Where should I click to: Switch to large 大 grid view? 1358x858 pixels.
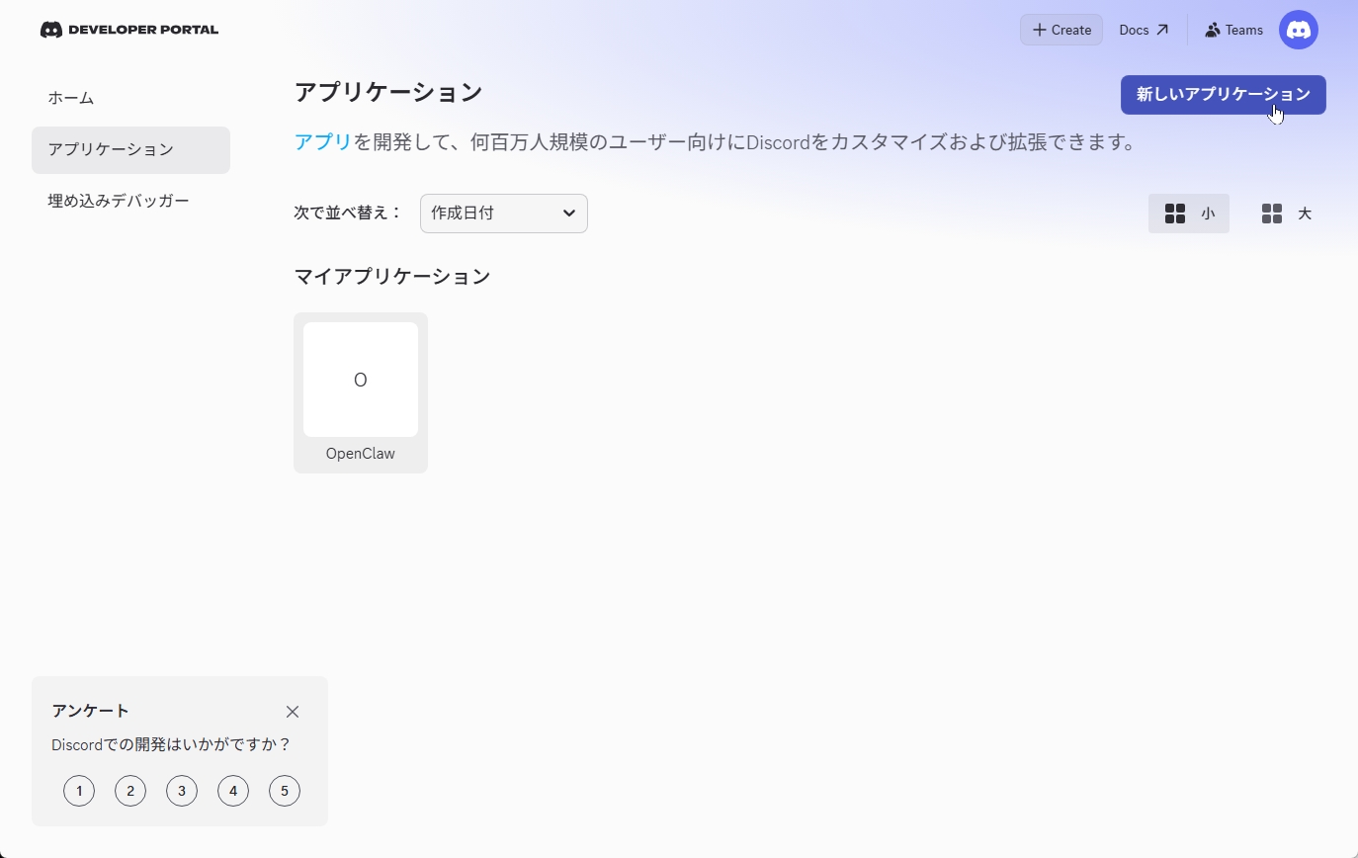[x=1286, y=214]
